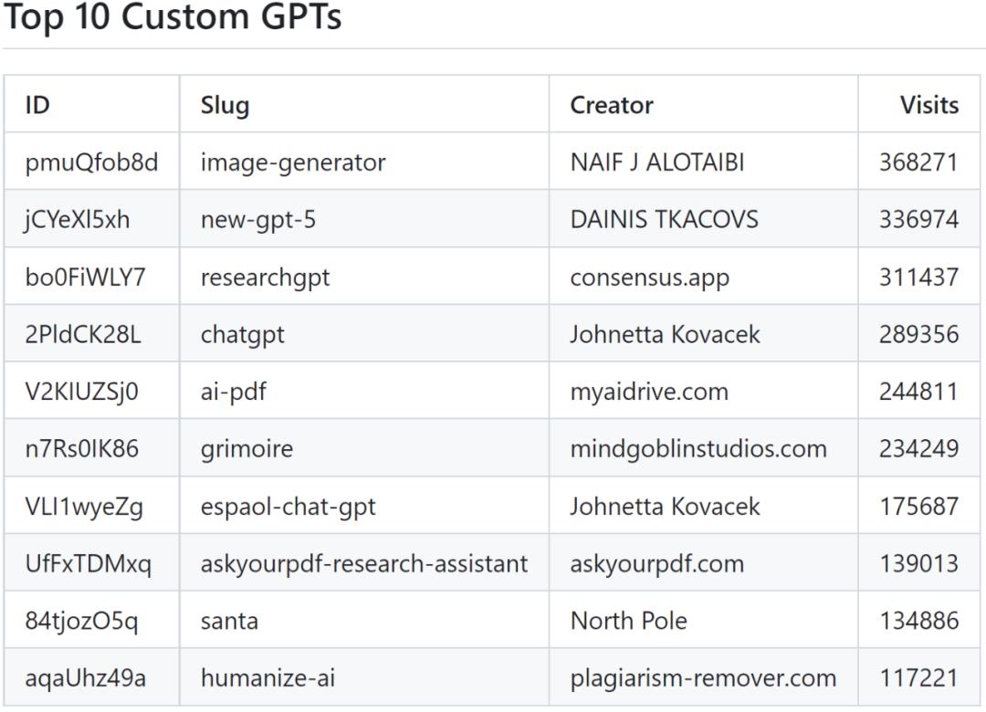
Task: Select the new-gpt-5 slug cell
Action: 258,220
